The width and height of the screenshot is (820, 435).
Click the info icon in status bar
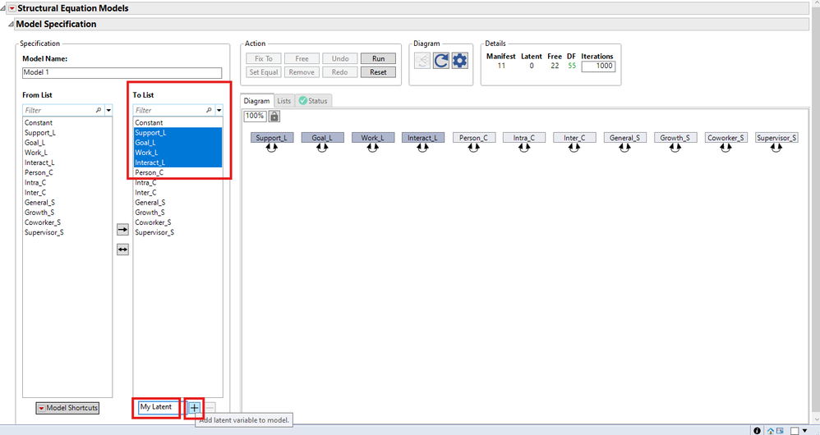tap(757, 431)
